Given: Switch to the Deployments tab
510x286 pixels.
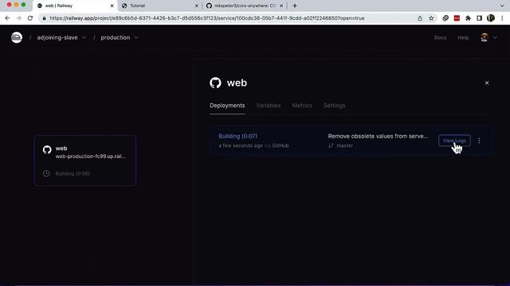Looking at the screenshot, I should click(227, 106).
